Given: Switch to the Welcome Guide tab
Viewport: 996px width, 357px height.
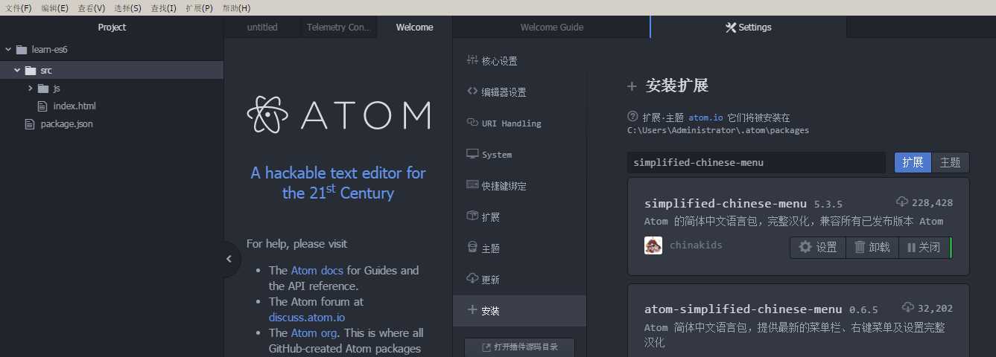Looking at the screenshot, I should point(551,28).
